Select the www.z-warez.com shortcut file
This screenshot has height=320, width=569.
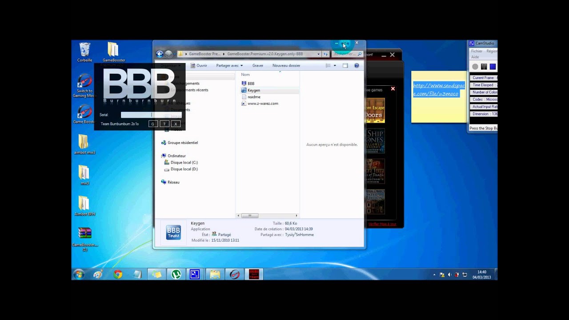point(260,104)
